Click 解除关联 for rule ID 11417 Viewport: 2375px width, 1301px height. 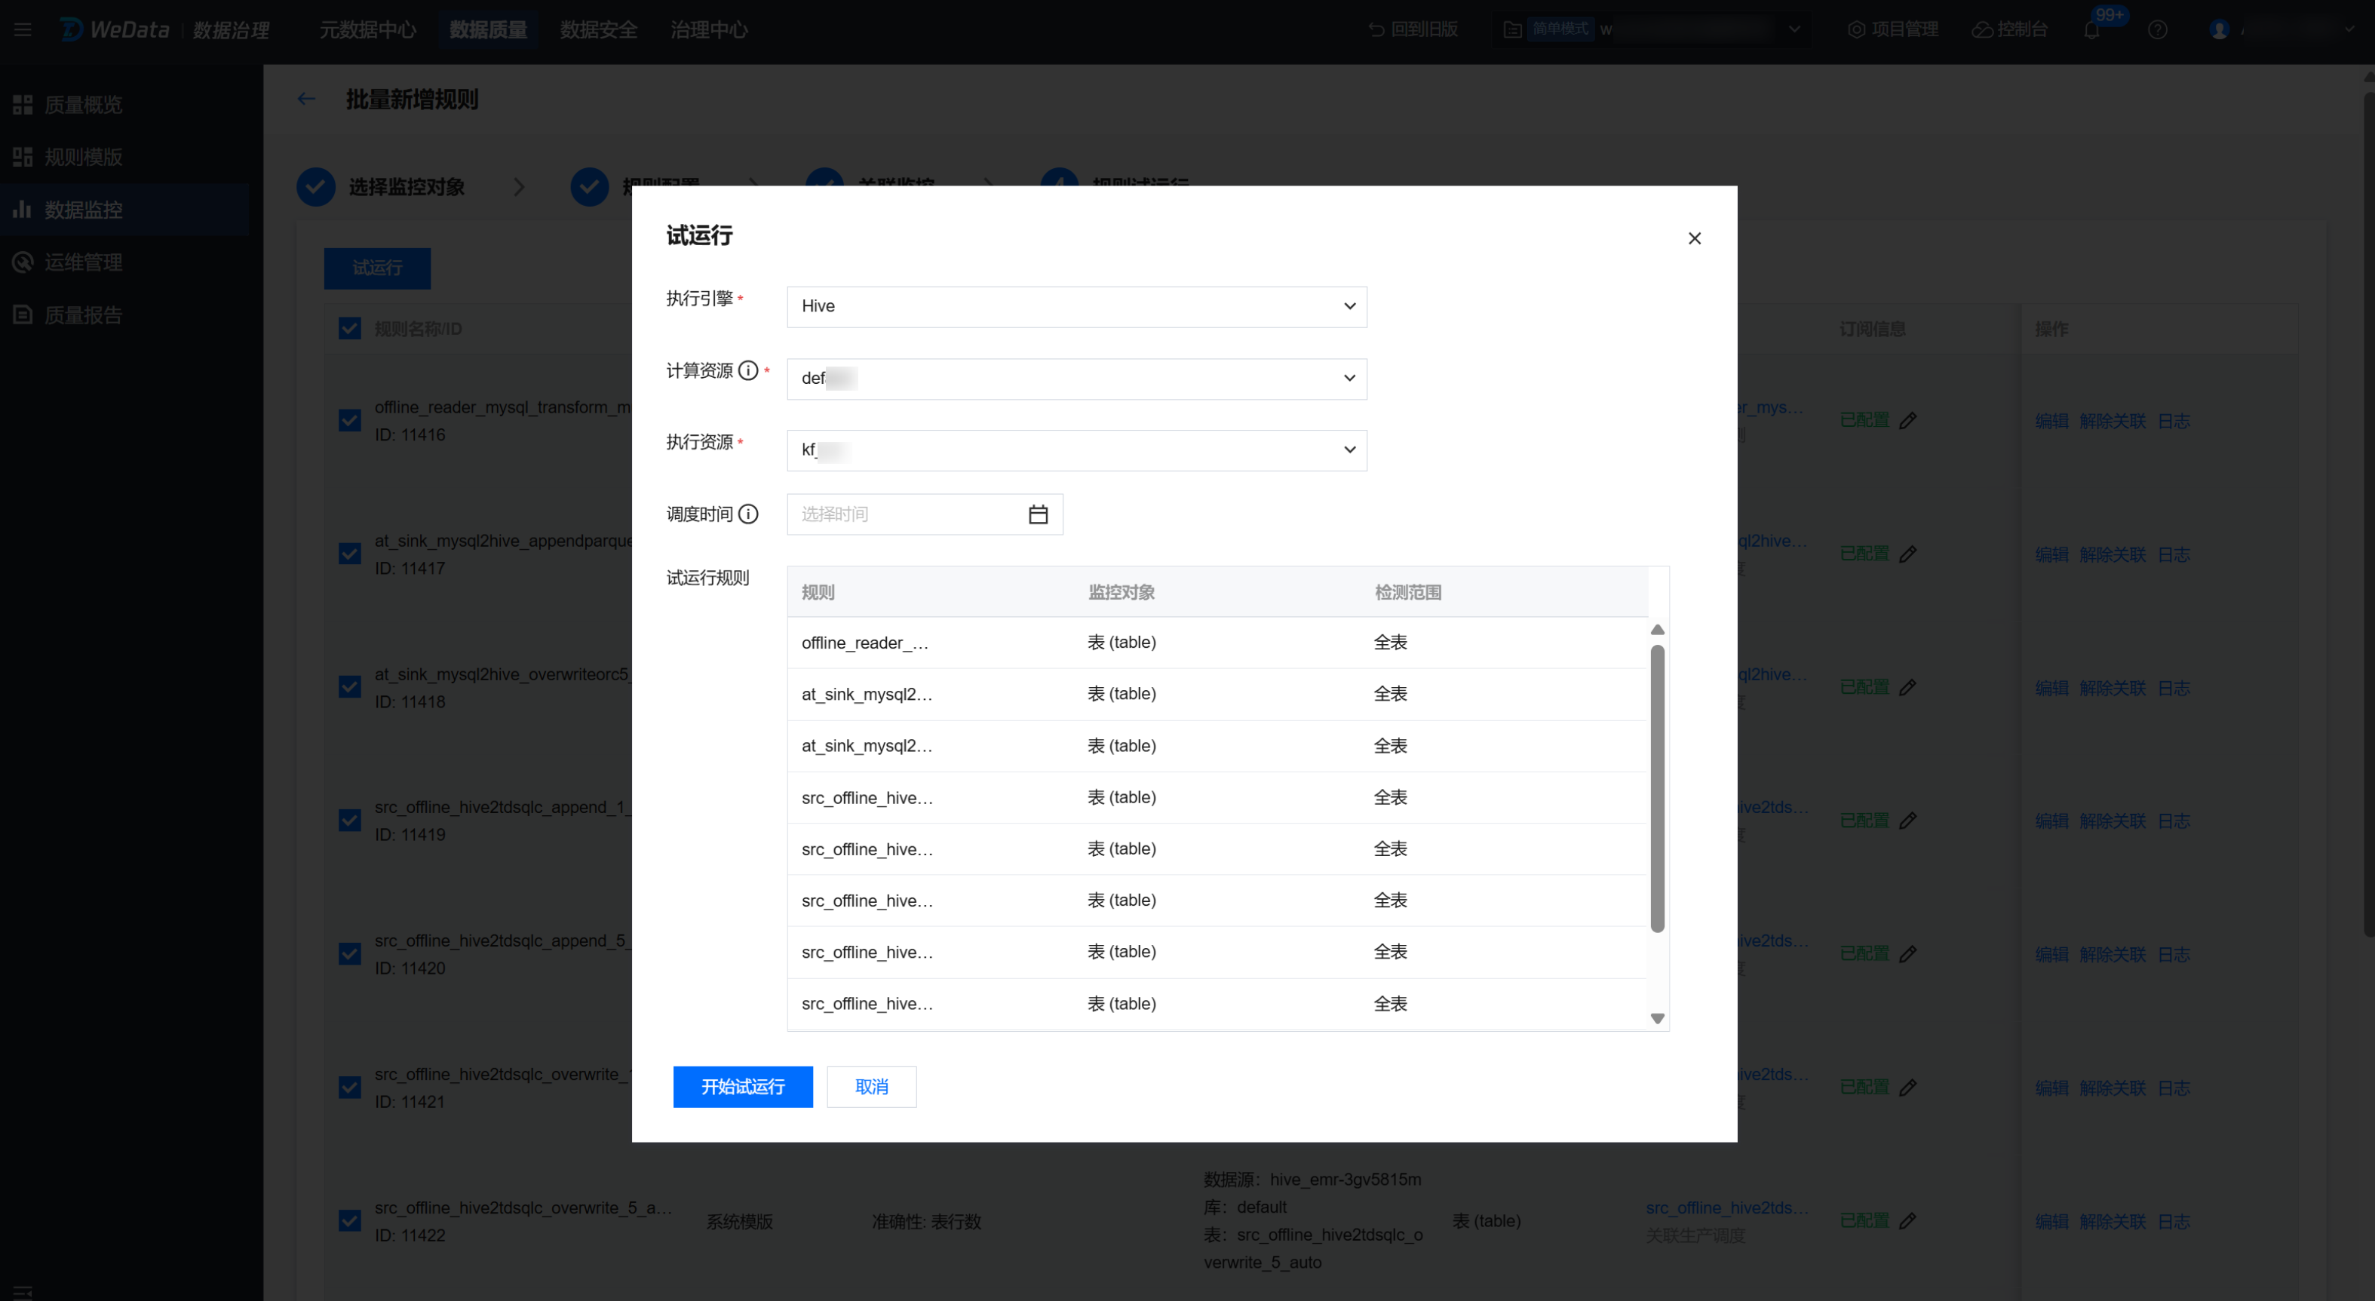2113,554
